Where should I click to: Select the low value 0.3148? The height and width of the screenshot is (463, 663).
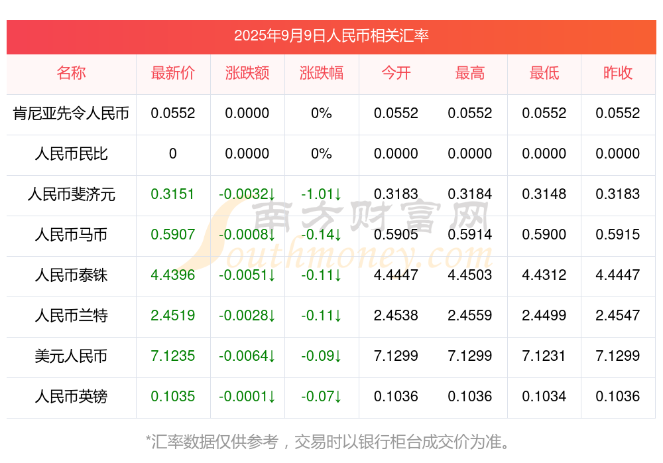click(x=544, y=194)
